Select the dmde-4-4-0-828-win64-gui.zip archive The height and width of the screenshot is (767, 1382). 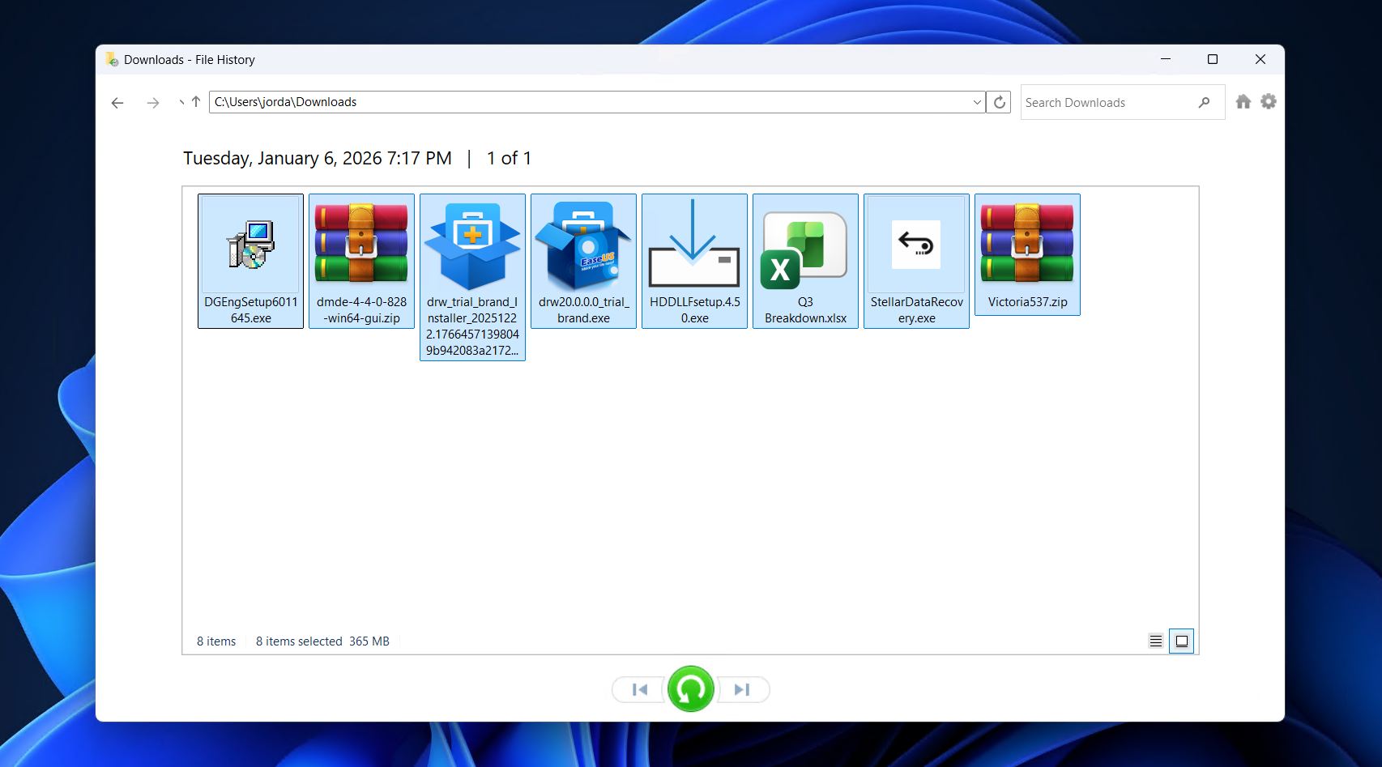pyautogui.click(x=360, y=259)
